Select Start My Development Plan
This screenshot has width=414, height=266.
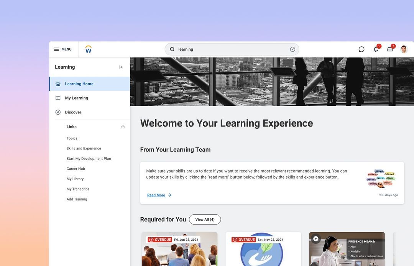[x=89, y=158]
